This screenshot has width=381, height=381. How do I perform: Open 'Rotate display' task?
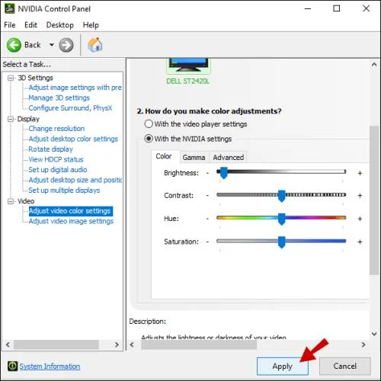(51, 149)
